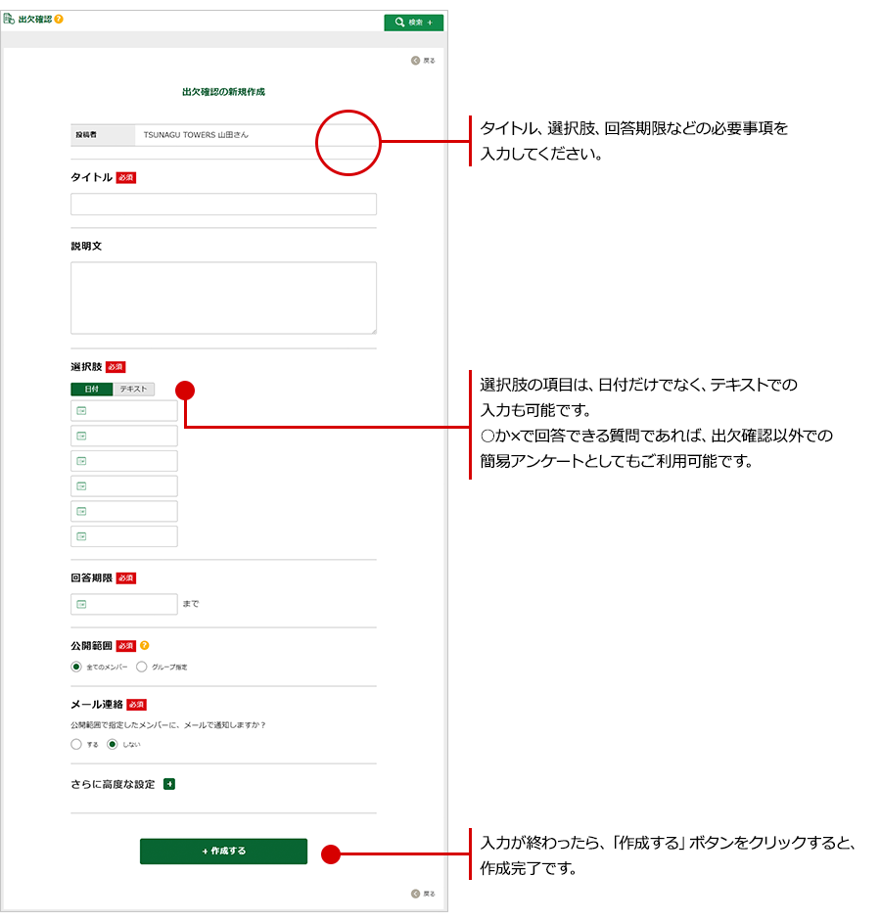Open calendar icon in first 選択肢 date field
The height and width of the screenshot is (922, 881).
point(81,411)
